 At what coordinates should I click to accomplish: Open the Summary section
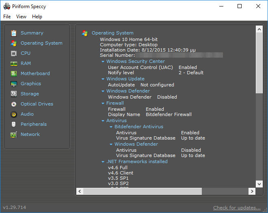[32, 33]
